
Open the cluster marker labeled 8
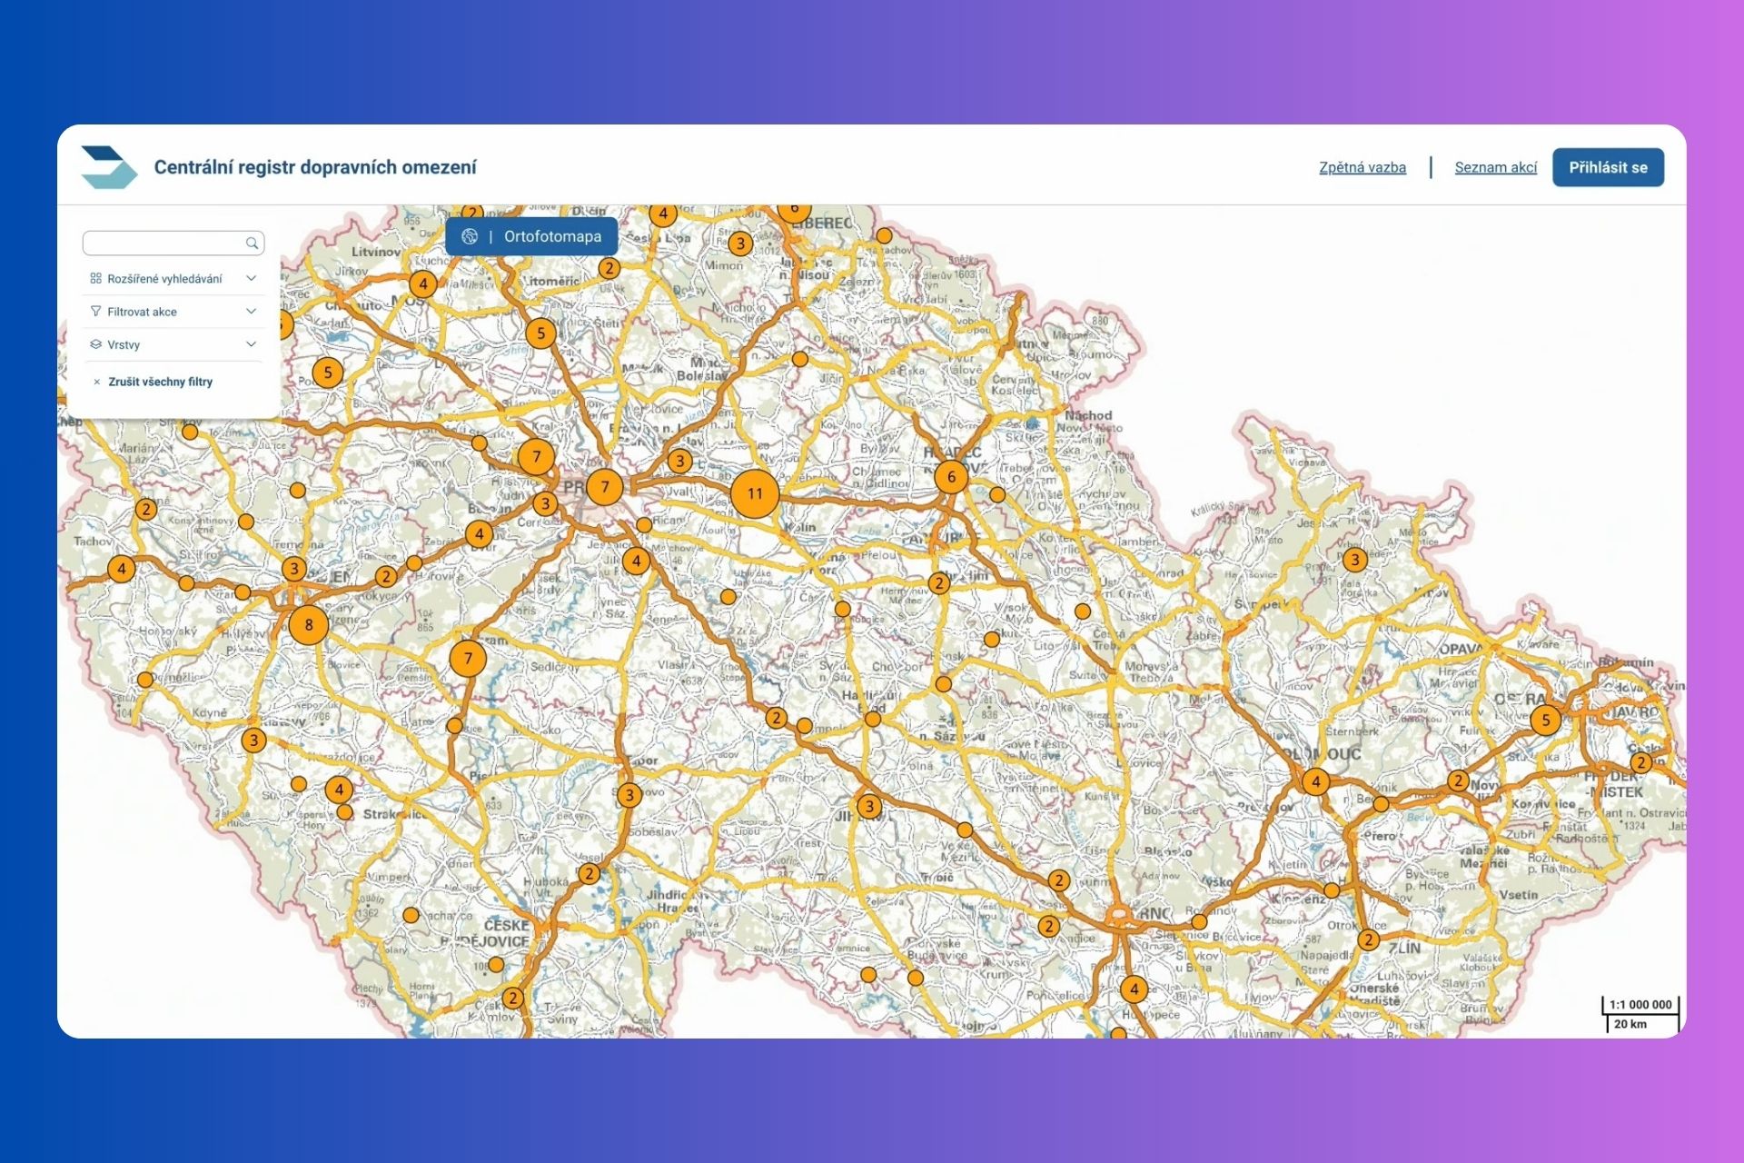click(x=309, y=625)
